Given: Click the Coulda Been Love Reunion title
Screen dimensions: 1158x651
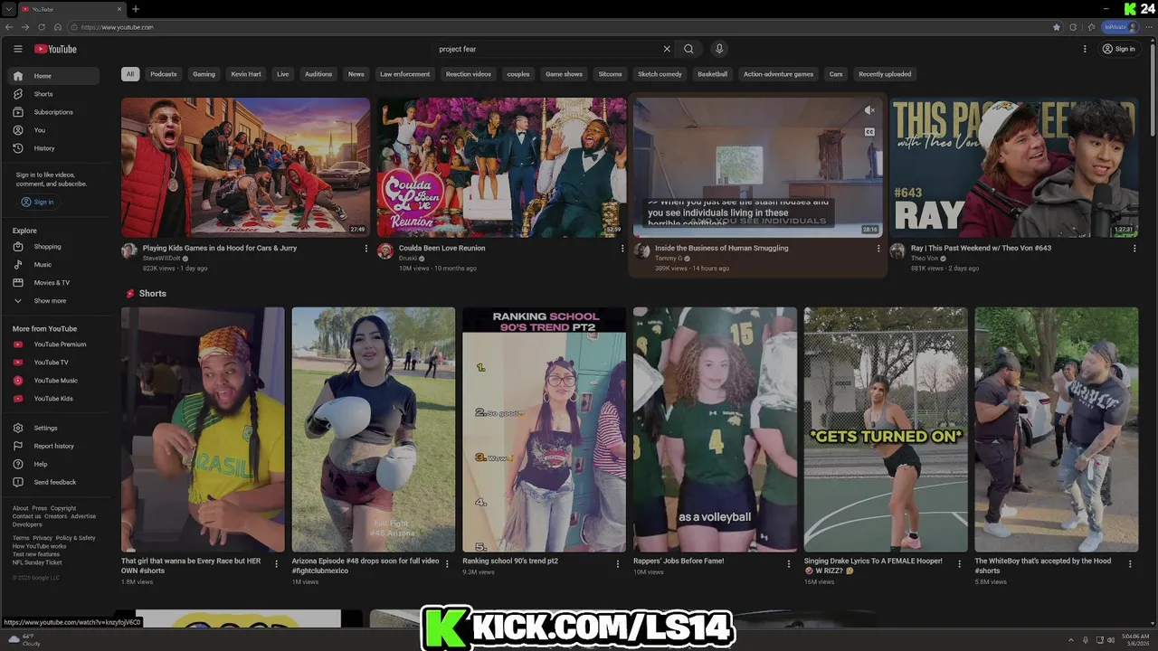Looking at the screenshot, I should 442,248.
